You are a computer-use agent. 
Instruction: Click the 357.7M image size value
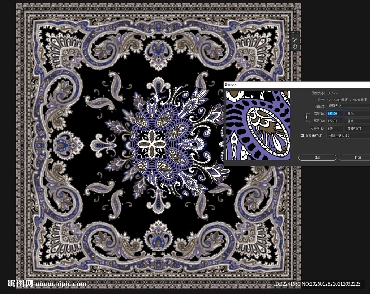coord(333,93)
